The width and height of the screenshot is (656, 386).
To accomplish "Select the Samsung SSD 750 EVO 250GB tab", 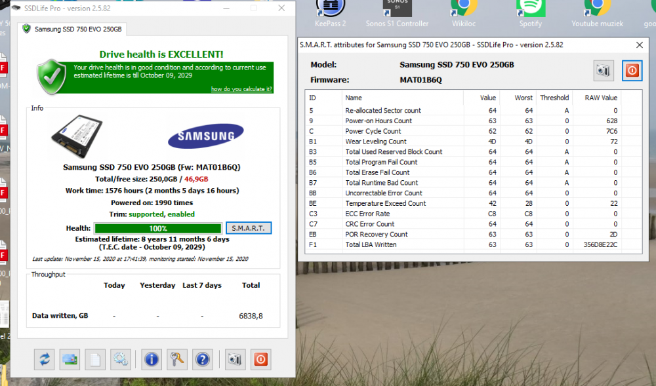I will (72, 29).
